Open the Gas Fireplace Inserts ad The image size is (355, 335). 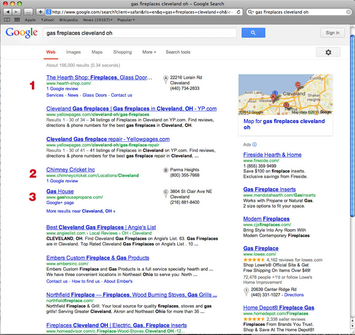click(269, 189)
